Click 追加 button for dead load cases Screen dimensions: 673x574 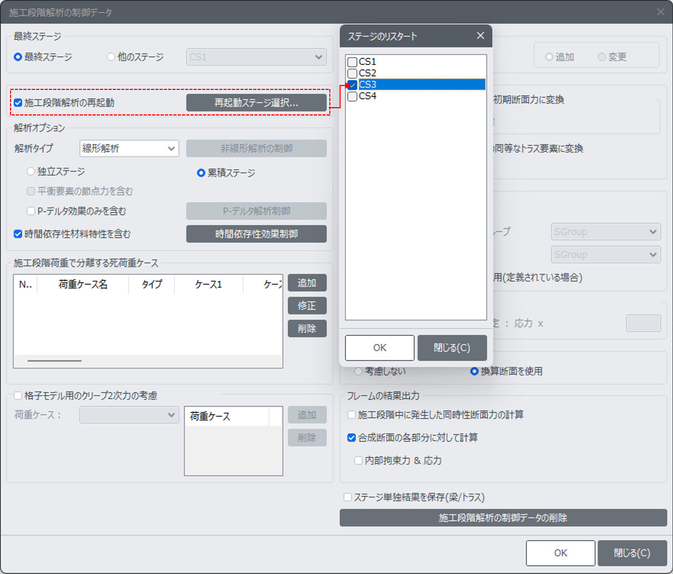coord(307,283)
